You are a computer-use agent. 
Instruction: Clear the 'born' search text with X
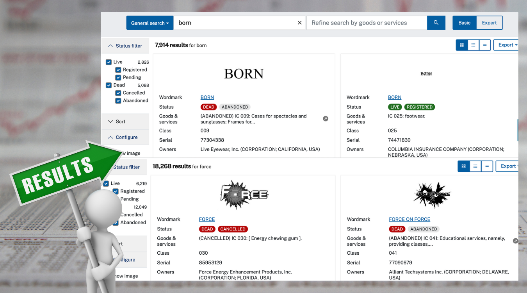click(300, 23)
